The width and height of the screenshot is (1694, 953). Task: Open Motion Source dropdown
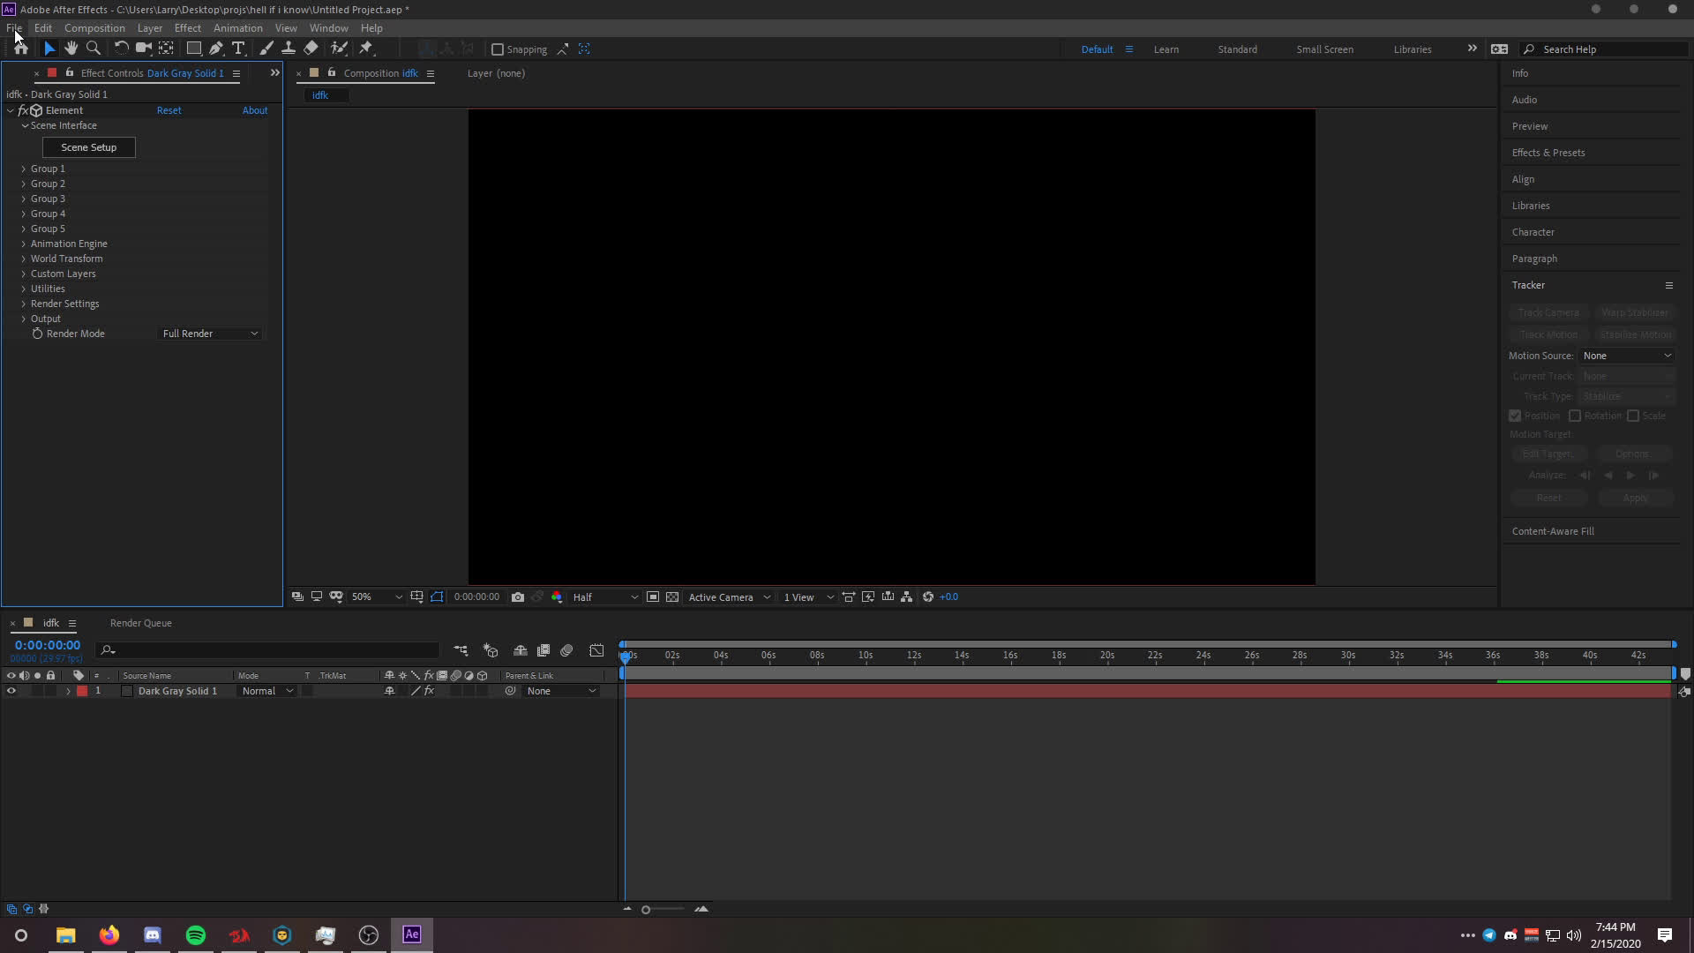click(x=1627, y=356)
